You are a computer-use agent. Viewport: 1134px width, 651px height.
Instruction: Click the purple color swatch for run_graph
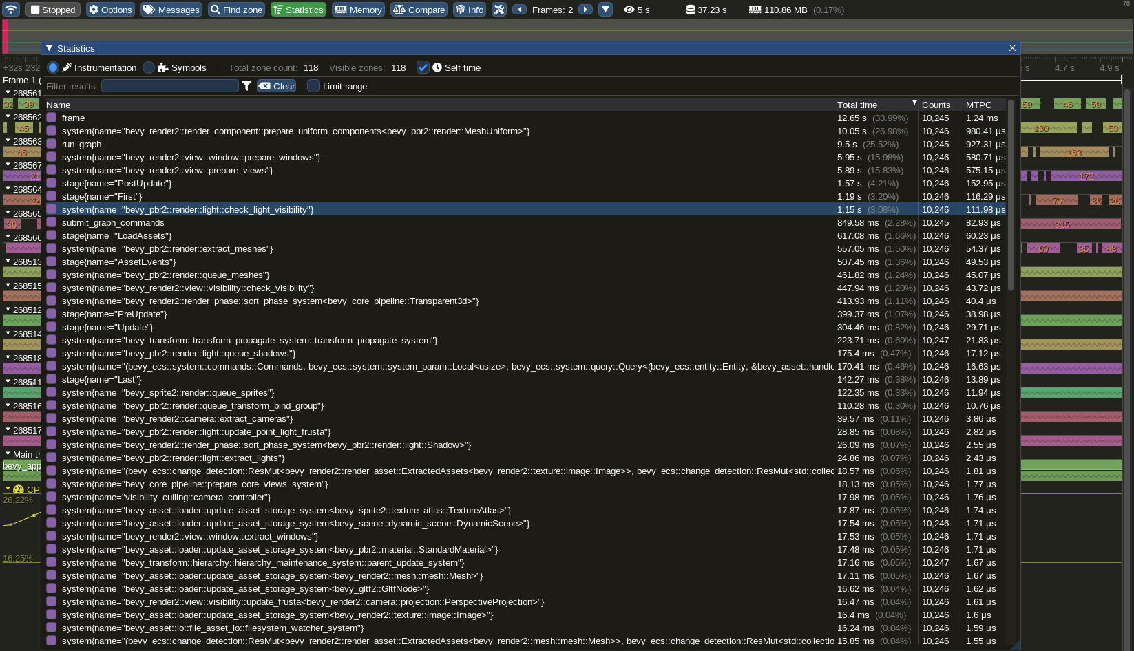[52, 144]
